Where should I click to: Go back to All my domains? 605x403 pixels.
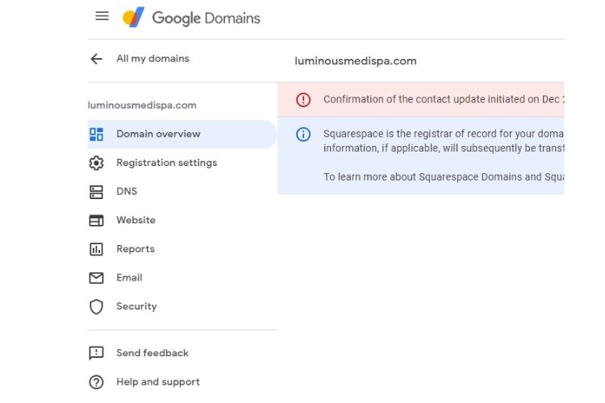[152, 59]
